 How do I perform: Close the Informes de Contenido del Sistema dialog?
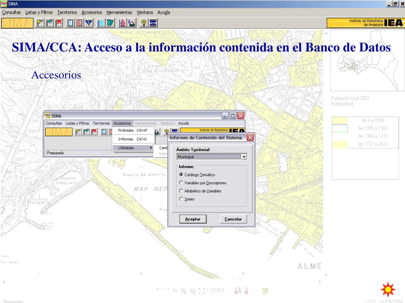pos(250,138)
